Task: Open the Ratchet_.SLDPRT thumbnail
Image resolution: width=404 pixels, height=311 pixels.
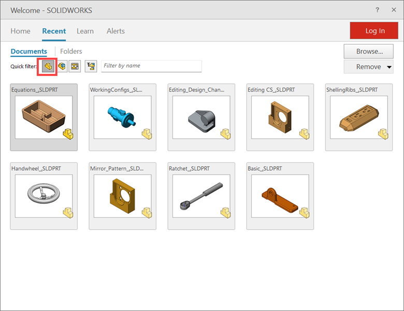Action: pos(201,196)
